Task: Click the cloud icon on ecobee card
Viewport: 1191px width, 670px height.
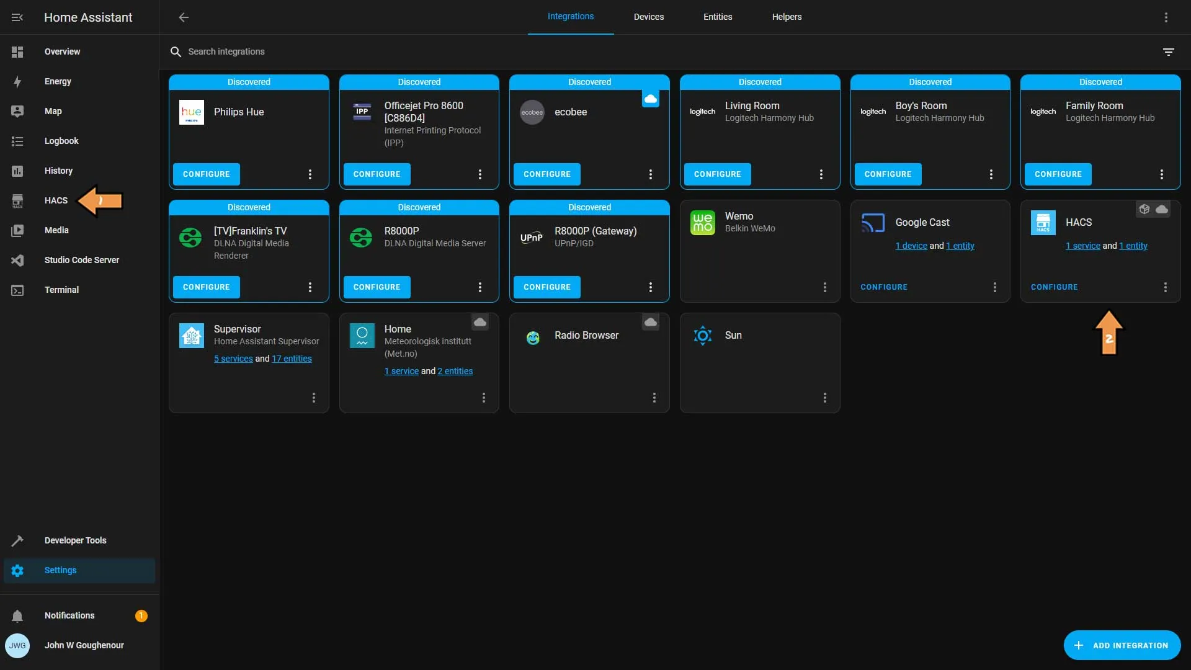Action: (651, 99)
